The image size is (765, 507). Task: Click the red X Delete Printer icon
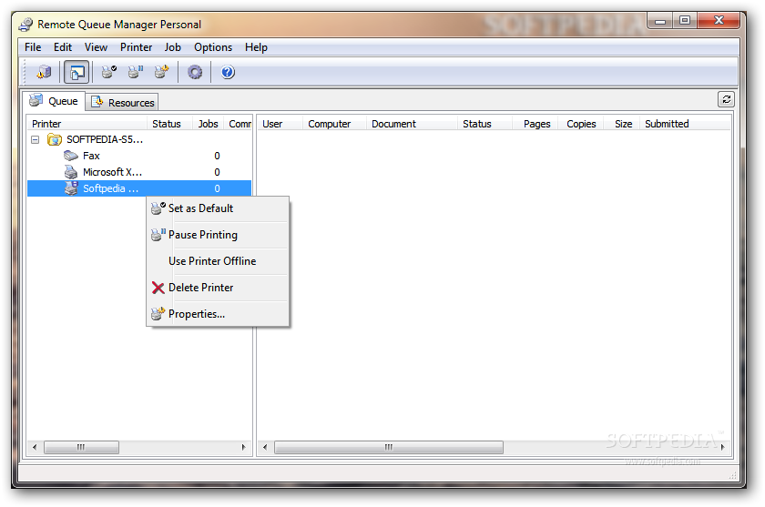click(158, 288)
